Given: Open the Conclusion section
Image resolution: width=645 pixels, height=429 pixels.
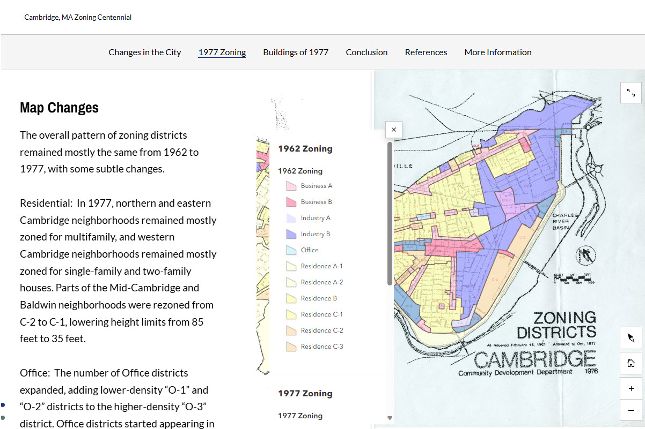Looking at the screenshot, I should point(367,52).
